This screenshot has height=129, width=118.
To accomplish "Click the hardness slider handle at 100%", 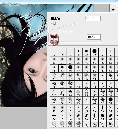I will 100,42.
